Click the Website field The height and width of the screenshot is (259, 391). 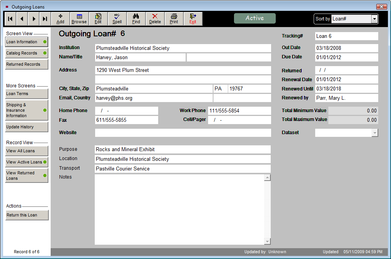pos(183,133)
